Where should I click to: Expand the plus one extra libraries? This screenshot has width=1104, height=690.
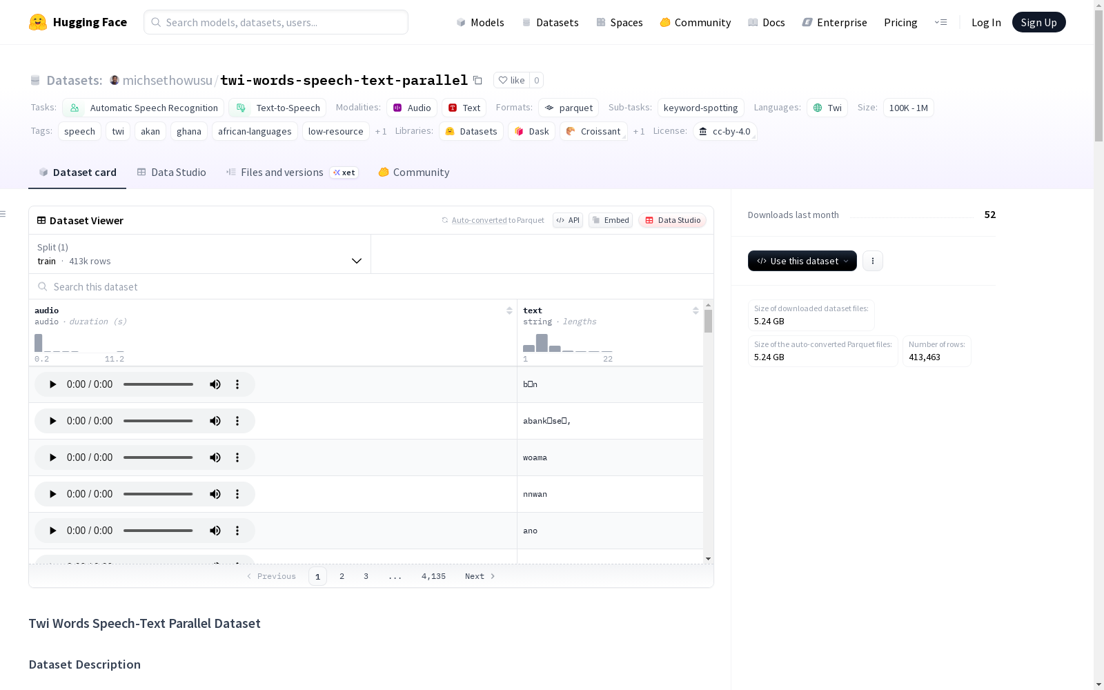click(639, 131)
